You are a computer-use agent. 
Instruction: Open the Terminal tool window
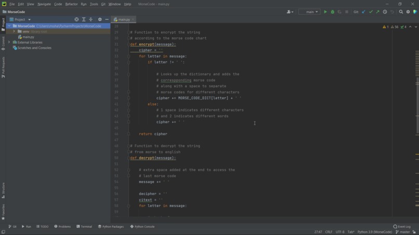pos(84,227)
